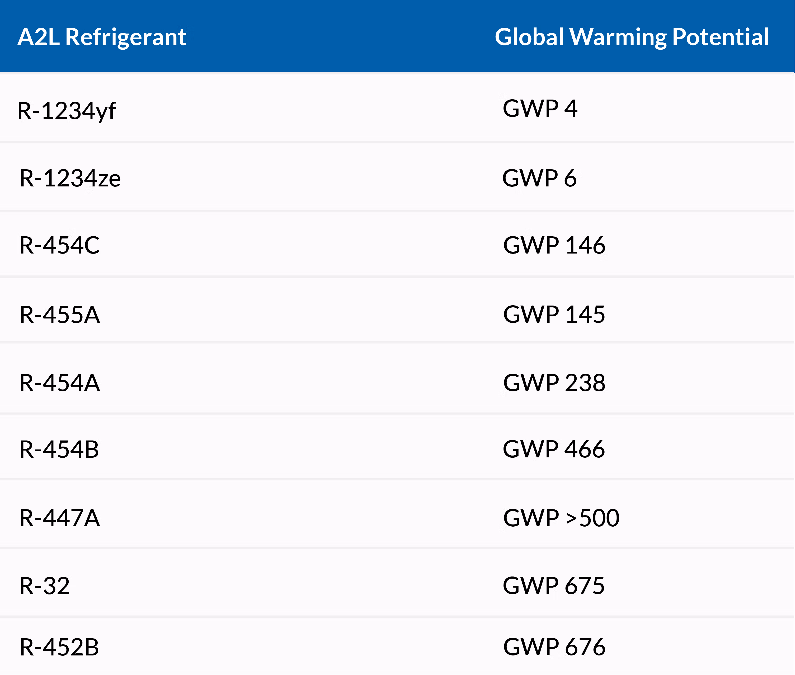Viewport: 795px width, 675px height.
Task: Select the GWP 238 cell
Action: 554,383
